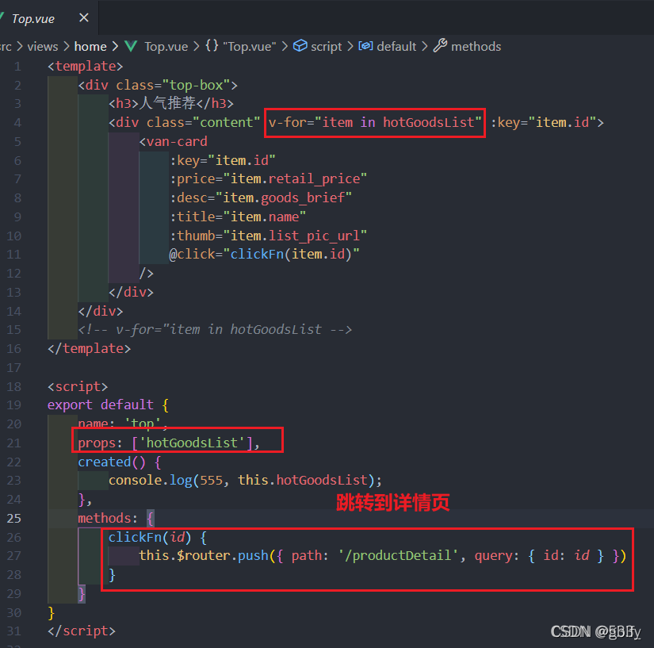Click the @click="clickFn(item.id)" handler
Image resolution: width=654 pixels, height=648 pixels.
[x=264, y=255]
